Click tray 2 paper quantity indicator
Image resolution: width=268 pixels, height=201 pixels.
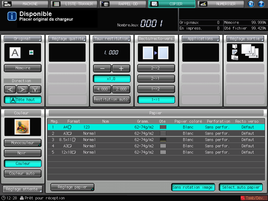tap(163, 133)
